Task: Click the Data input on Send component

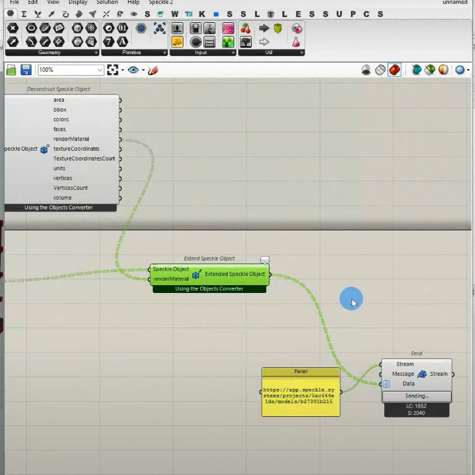Action: tap(408, 384)
